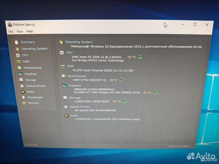Select Graphics in the sidebar
Viewport: 219px width, 164px height.
[31, 74]
